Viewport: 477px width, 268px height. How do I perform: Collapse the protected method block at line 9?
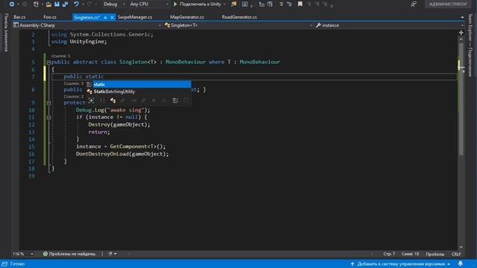(48, 103)
